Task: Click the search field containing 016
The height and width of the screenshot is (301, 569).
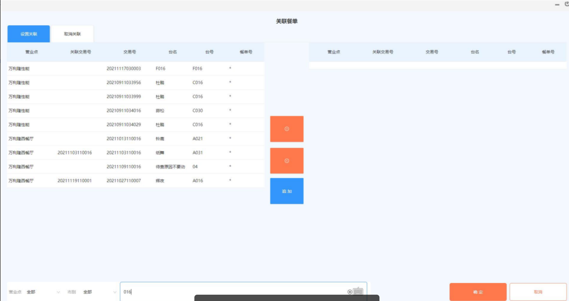Action: 234,292
